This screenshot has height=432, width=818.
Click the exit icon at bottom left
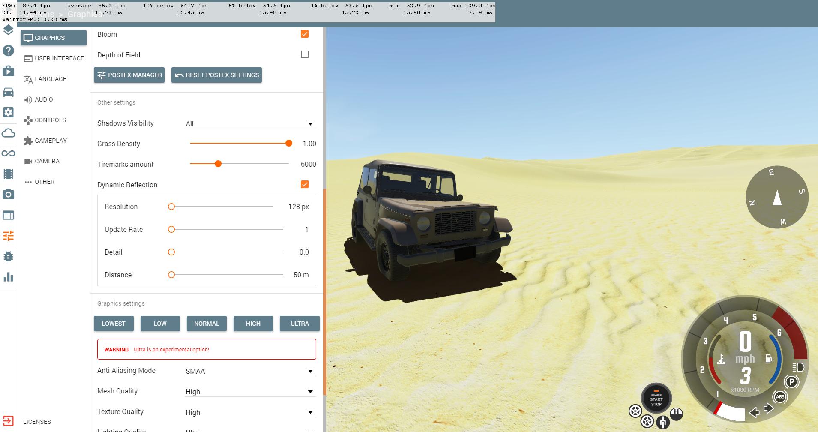point(8,421)
